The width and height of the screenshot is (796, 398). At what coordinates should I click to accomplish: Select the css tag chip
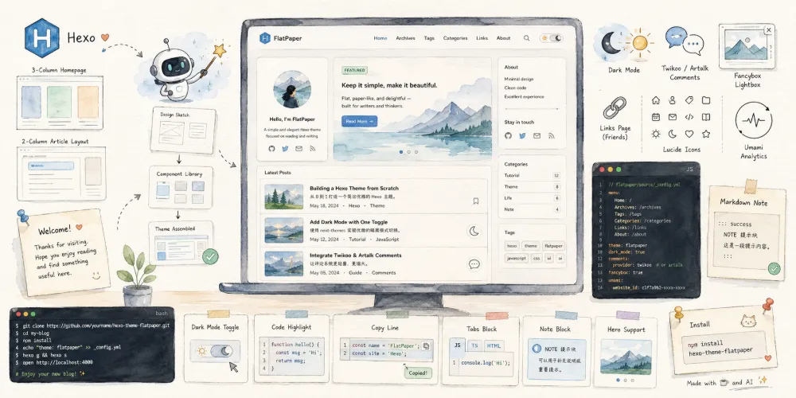537,259
